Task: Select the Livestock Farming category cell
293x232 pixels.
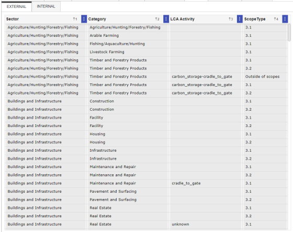Action: 128,52
